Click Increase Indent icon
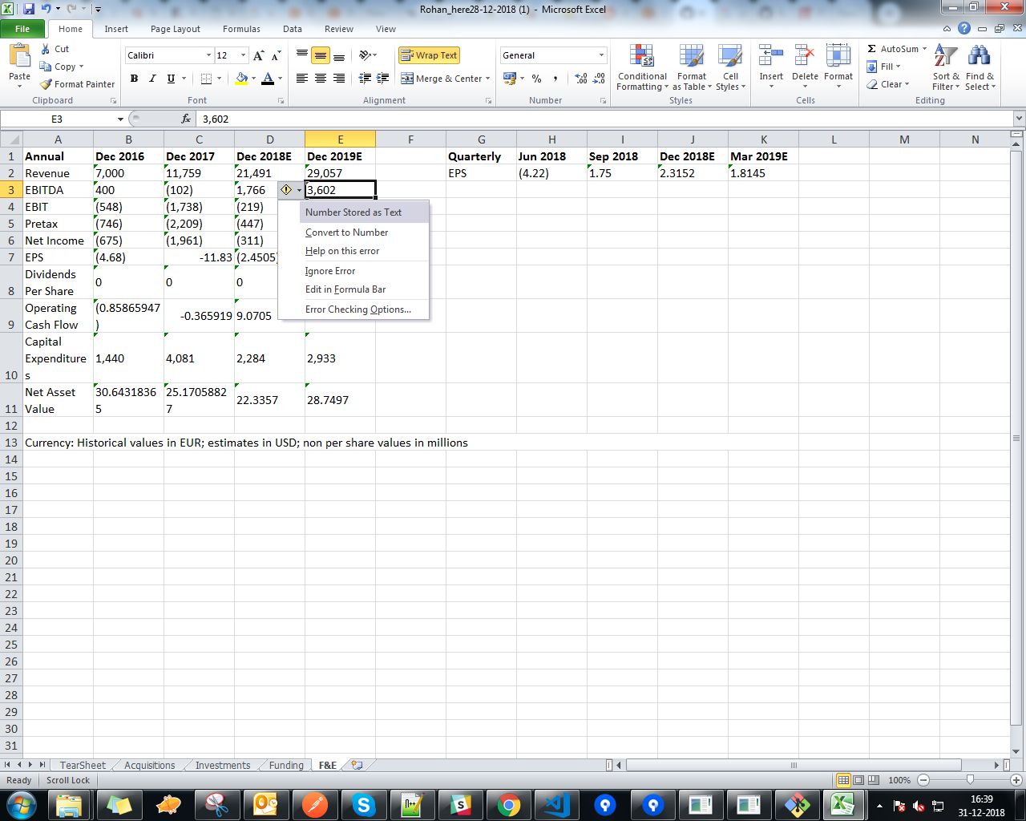The image size is (1026, 821). coord(383,79)
